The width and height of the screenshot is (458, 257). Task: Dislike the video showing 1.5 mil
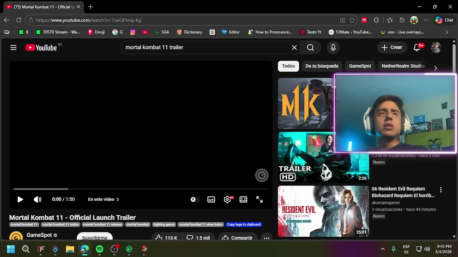coord(198,238)
